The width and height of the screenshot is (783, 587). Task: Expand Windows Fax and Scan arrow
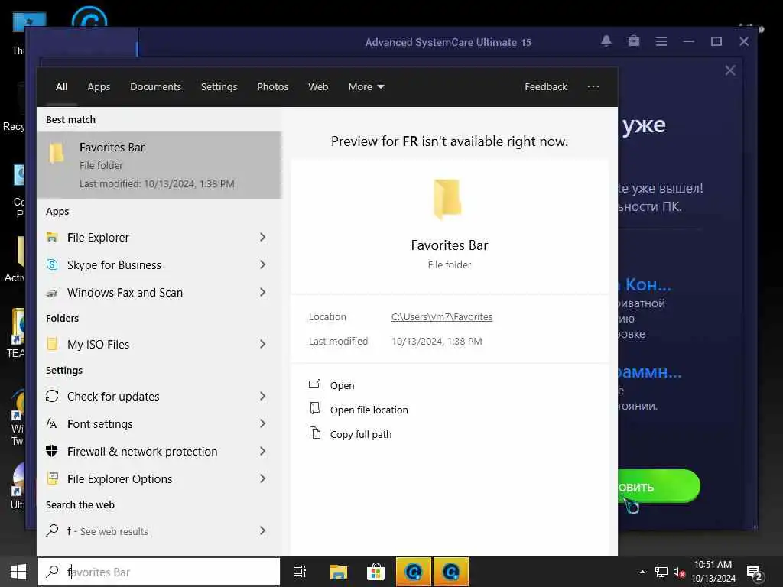click(263, 292)
